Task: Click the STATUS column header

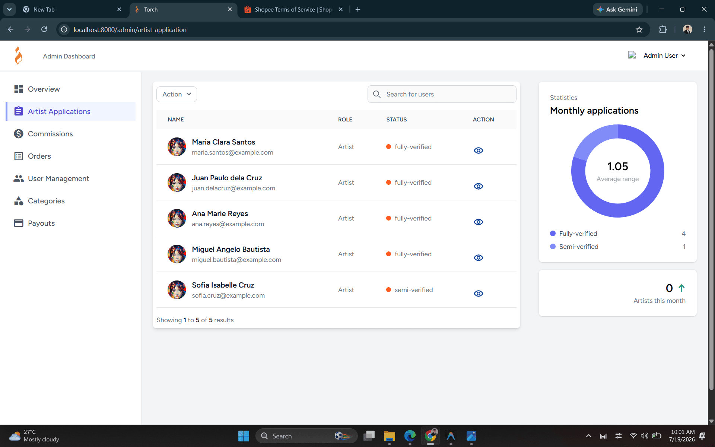Action: pyautogui.click(x=397, y=120)
